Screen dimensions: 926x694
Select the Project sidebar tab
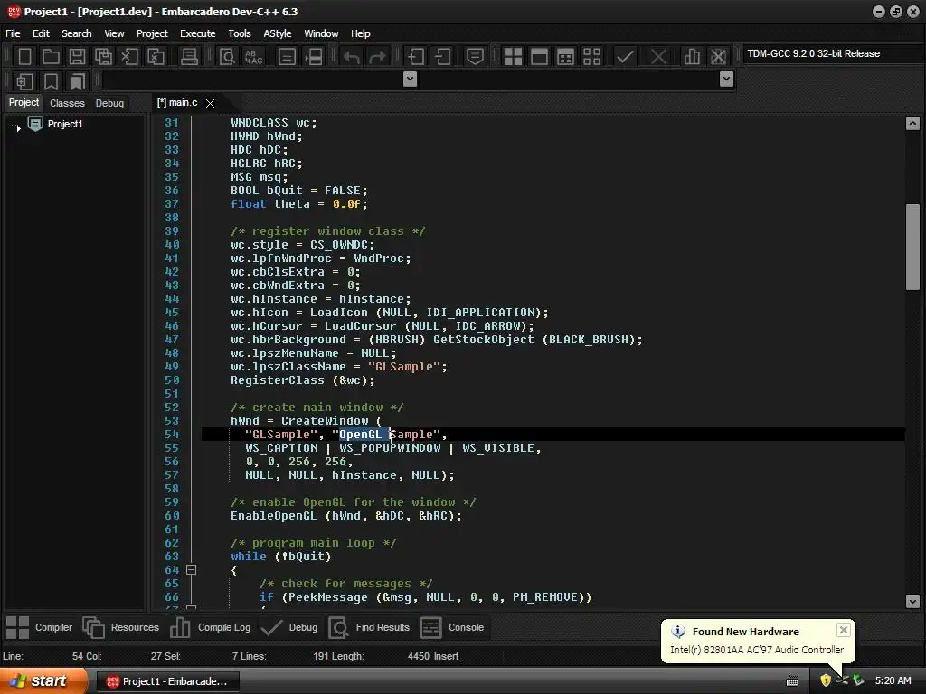24,103
